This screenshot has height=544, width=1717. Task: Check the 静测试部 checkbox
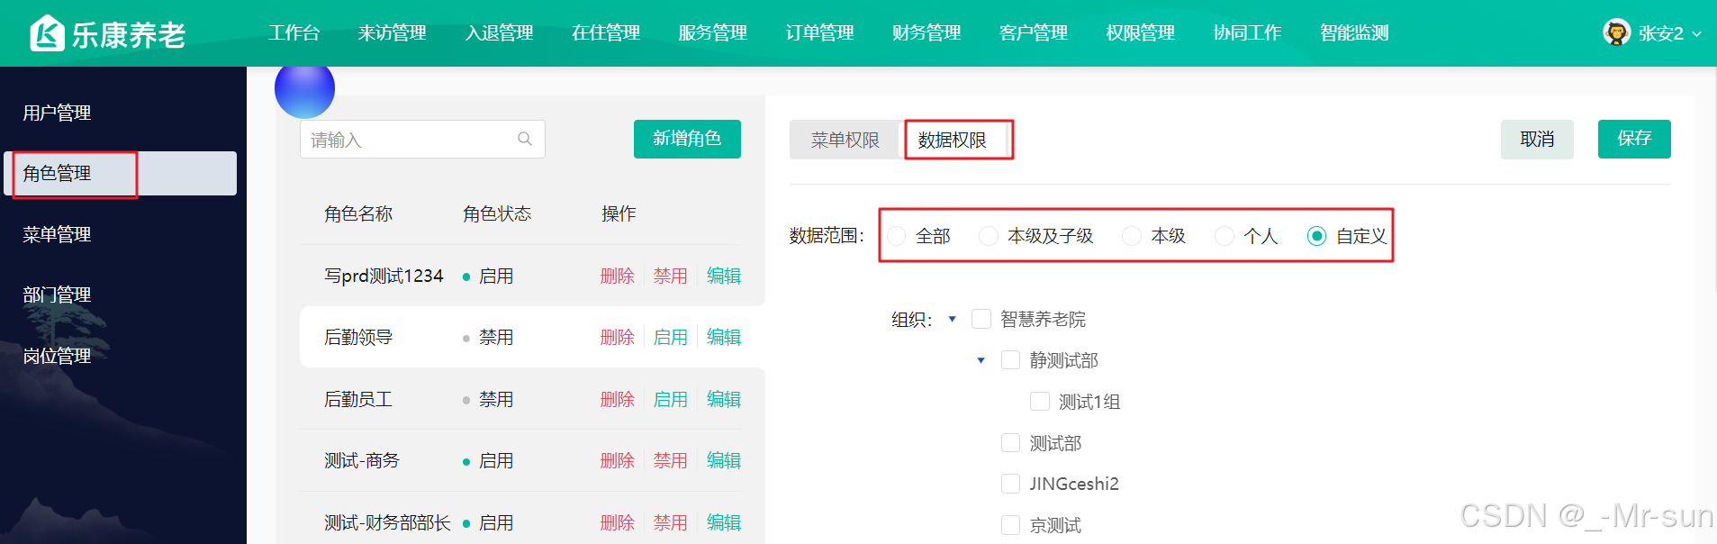[1011, 360]
